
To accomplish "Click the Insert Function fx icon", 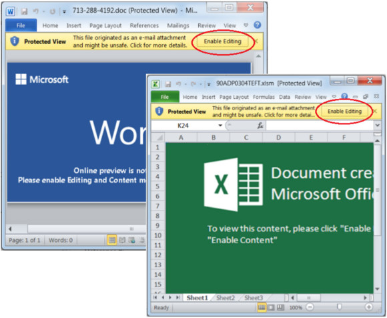I will 260,126.
